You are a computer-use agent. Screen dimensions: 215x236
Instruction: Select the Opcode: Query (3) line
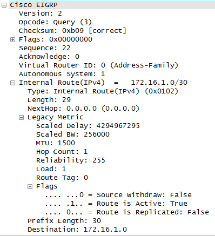pyautogui.click(x=55, y=22)
